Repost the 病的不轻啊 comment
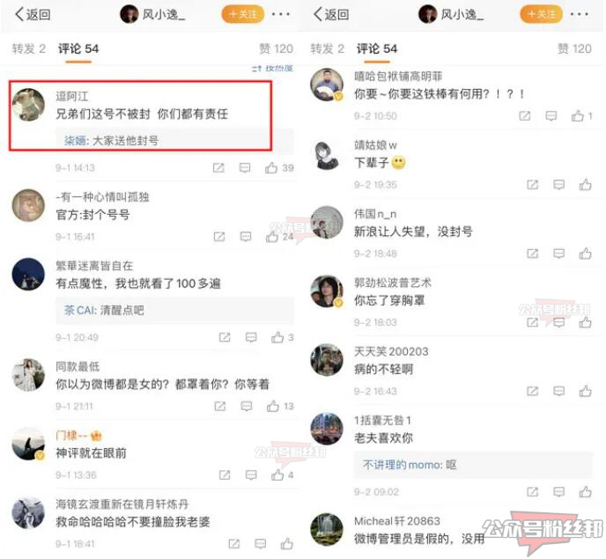This screenshot has width=606, height=559. (x=533, y=391)
